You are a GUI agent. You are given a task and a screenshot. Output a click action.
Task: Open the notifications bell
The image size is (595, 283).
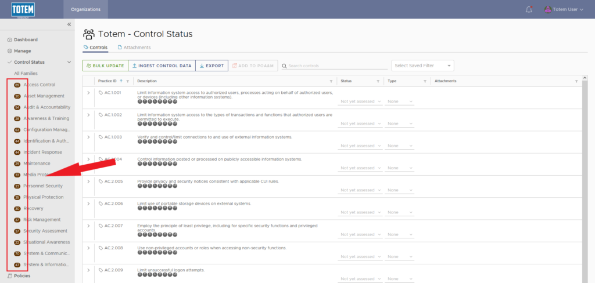click(x=529, y=9)
